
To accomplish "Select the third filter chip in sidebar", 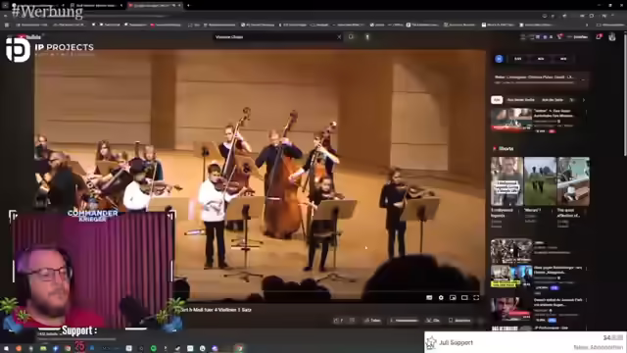I will (553, 100).
